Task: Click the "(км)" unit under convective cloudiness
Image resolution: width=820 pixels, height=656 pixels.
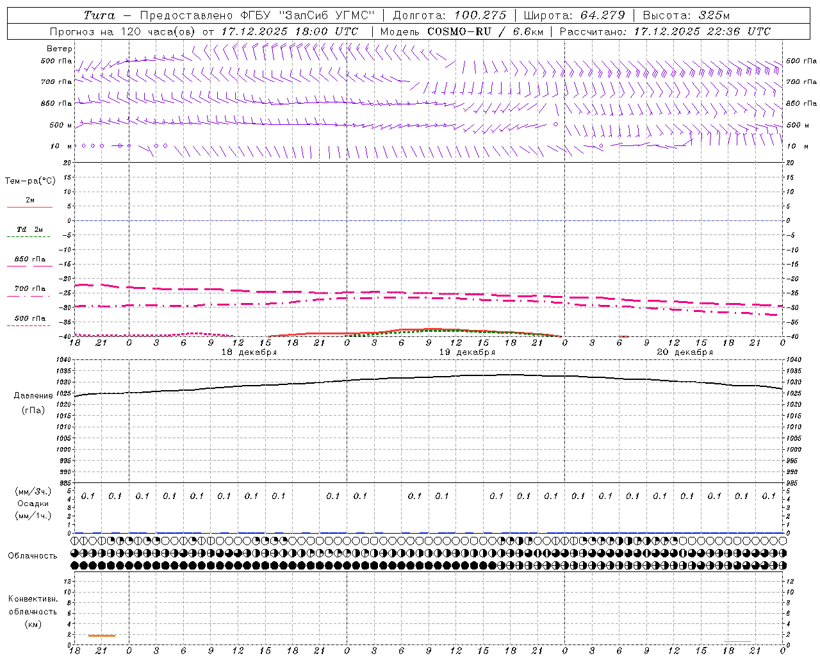Action: pyautogui.click(x=33, y=624)
